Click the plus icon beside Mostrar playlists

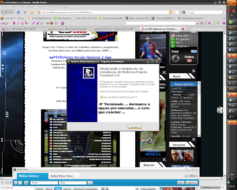137,189
